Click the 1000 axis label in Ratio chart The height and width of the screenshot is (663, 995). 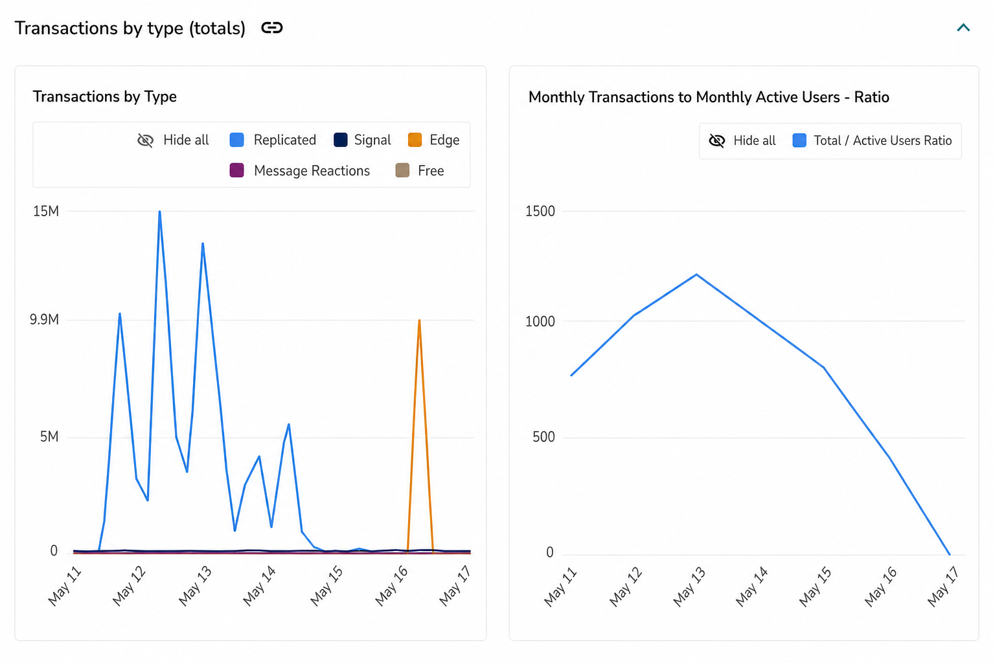(x=540, y=321)
